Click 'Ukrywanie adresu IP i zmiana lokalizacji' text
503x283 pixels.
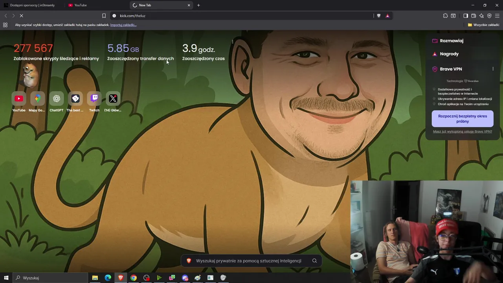(465, 99)
